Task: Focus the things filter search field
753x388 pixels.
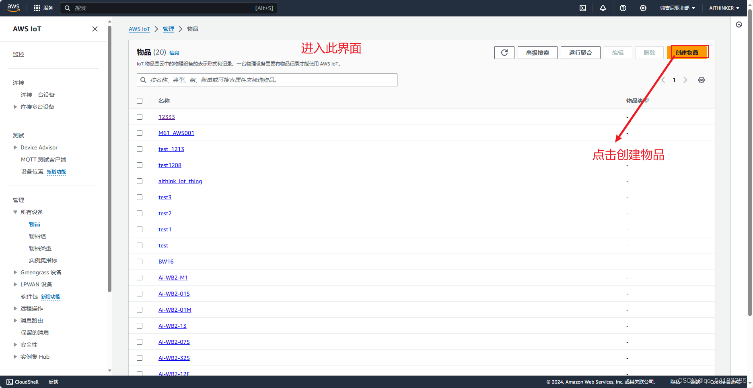Action: [x=267, y=80]
